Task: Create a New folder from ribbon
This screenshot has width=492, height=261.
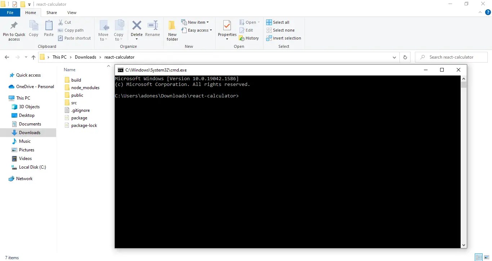Action: tap(172, 31)
